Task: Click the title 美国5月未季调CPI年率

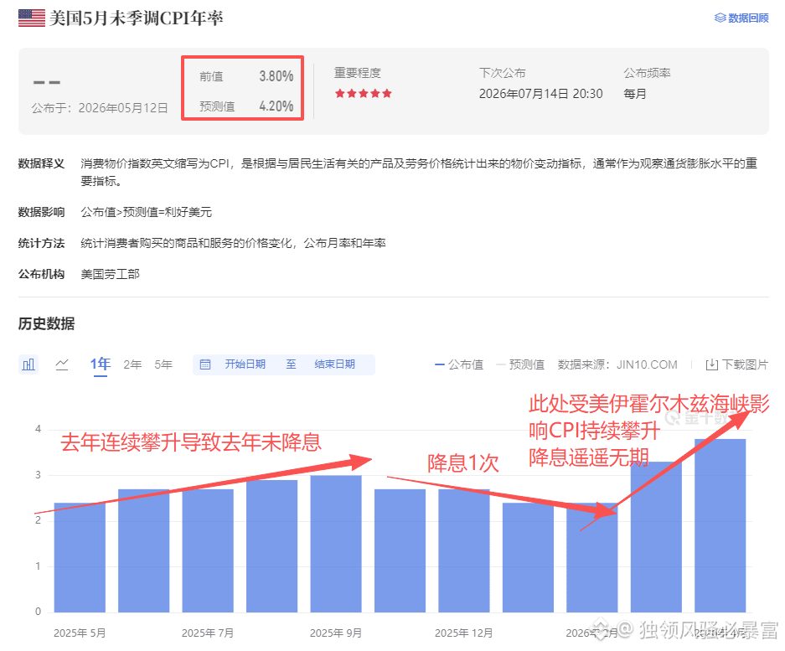Action: point(137,18)
